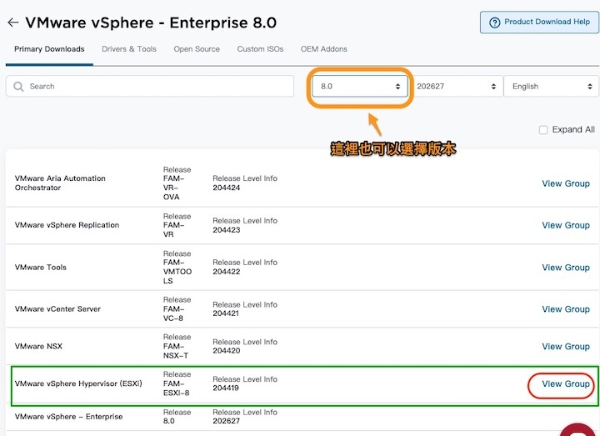Viewport: 600px width, 436px height.
Task: Enable the Expand All checkbox
Action: click(x=543, y=130)
